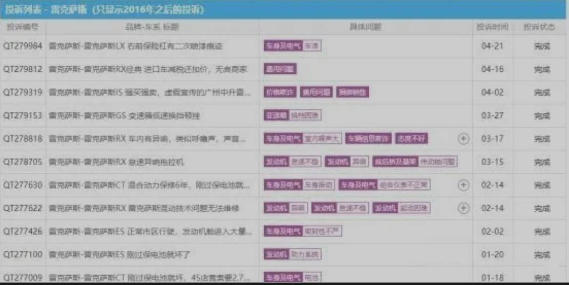Expand more issues for complaint QT278818

(463, 139)
